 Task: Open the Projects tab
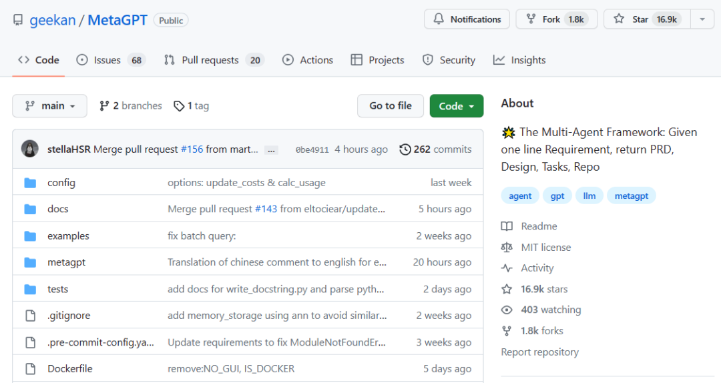pyautogui.click(x=377, y=60)
